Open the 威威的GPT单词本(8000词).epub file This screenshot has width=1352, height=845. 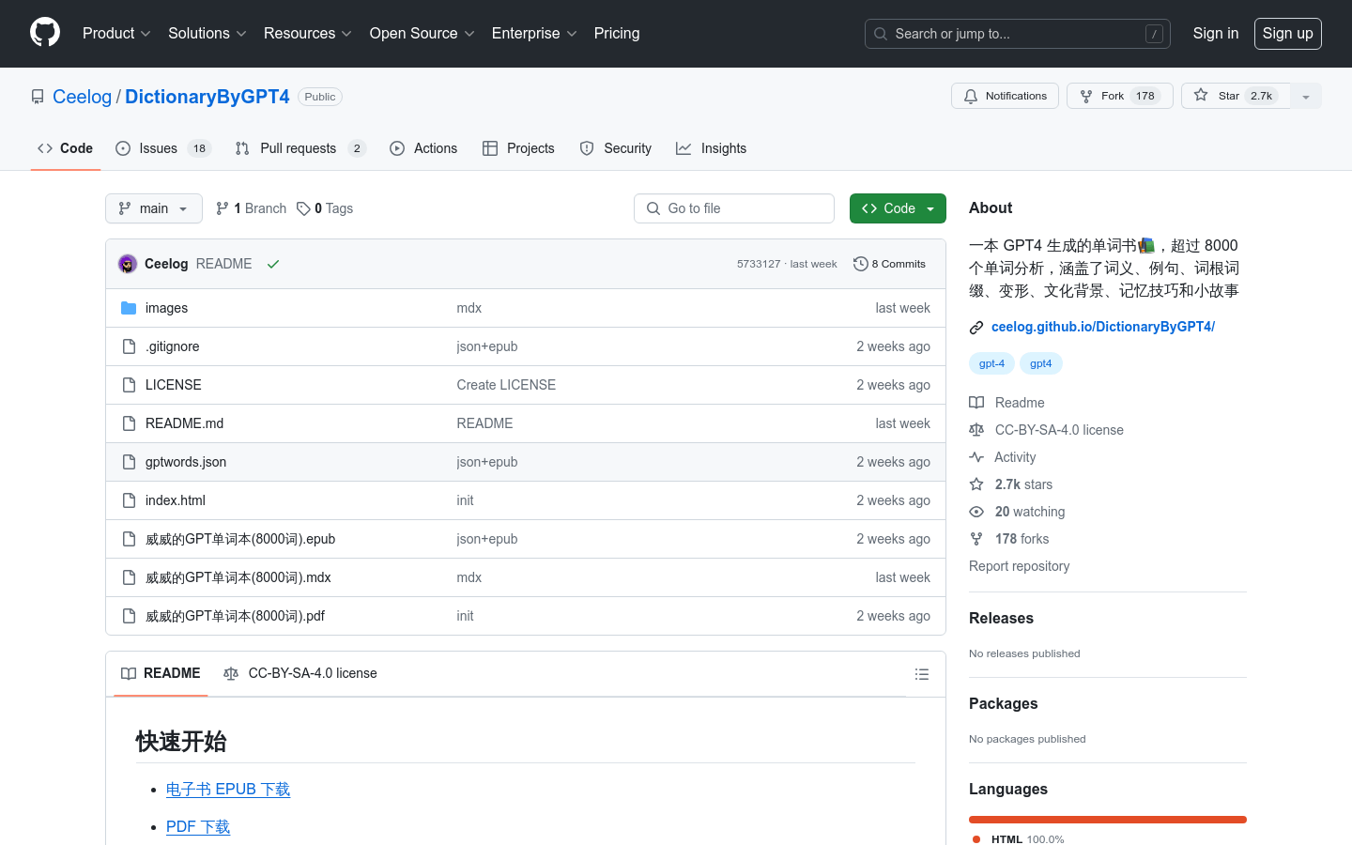click(240, 539)
